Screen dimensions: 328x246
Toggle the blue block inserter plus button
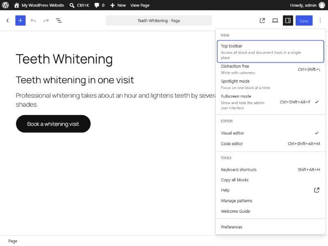pos(20,20)
